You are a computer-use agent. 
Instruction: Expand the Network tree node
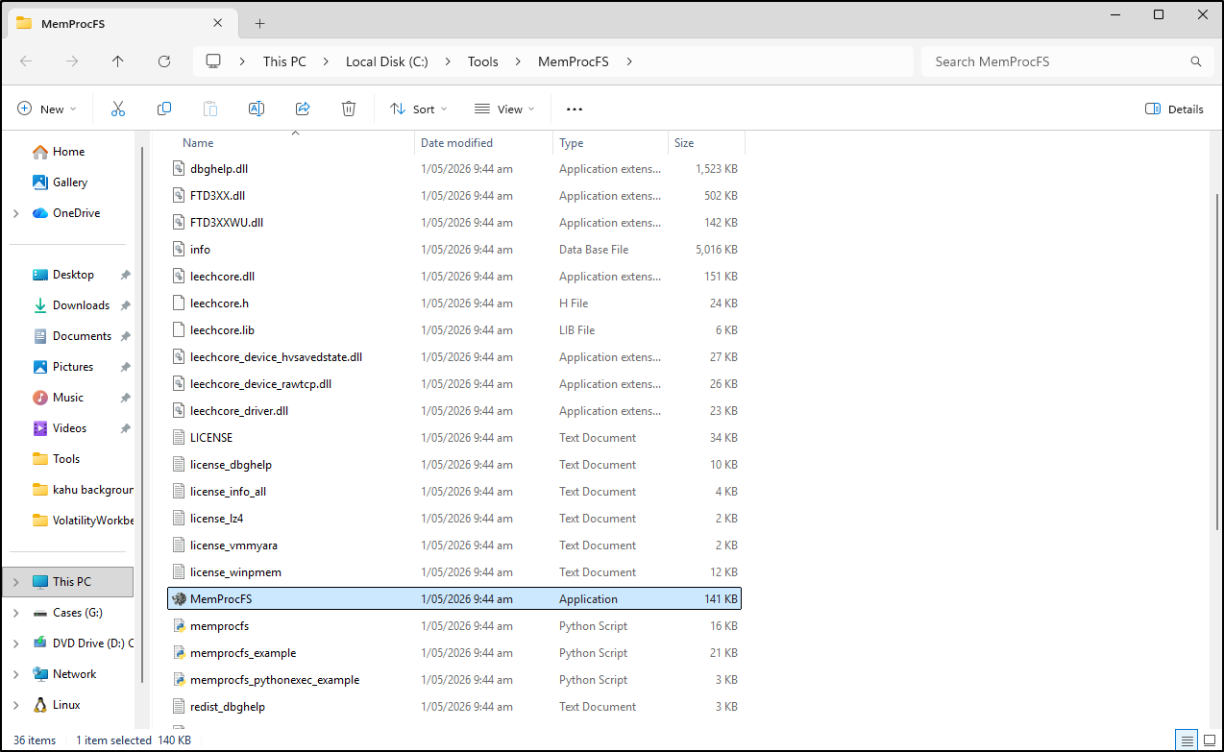(16, 674)
